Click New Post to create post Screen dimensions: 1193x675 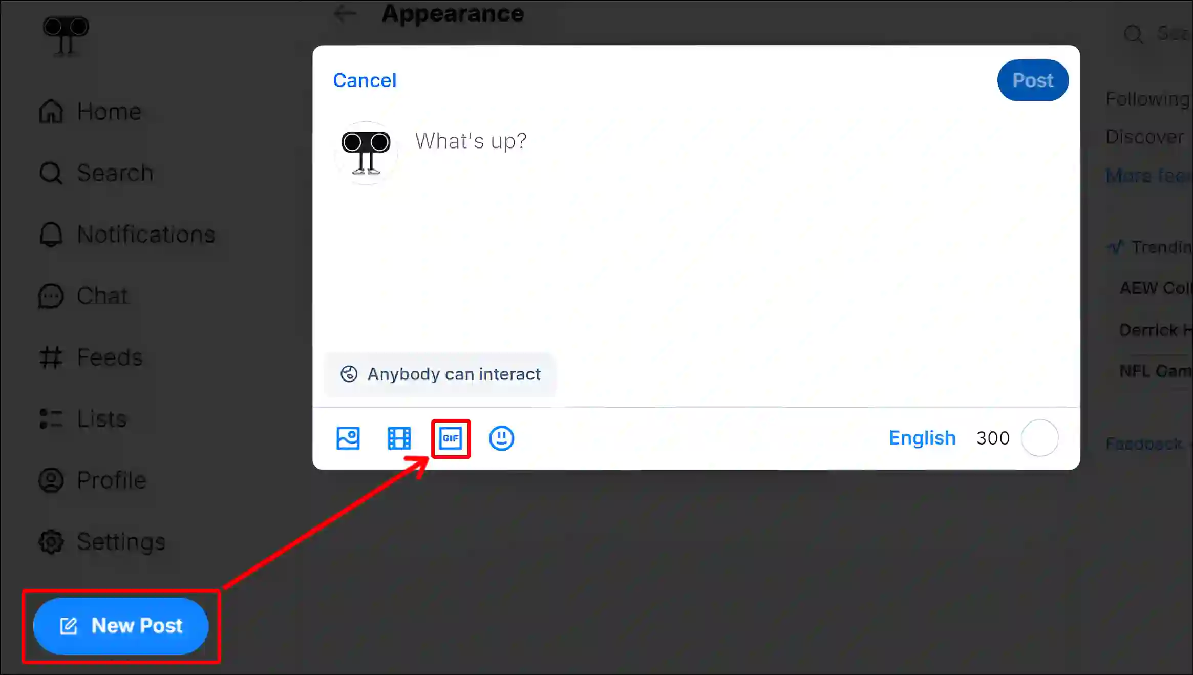click(x=120, y=626)
